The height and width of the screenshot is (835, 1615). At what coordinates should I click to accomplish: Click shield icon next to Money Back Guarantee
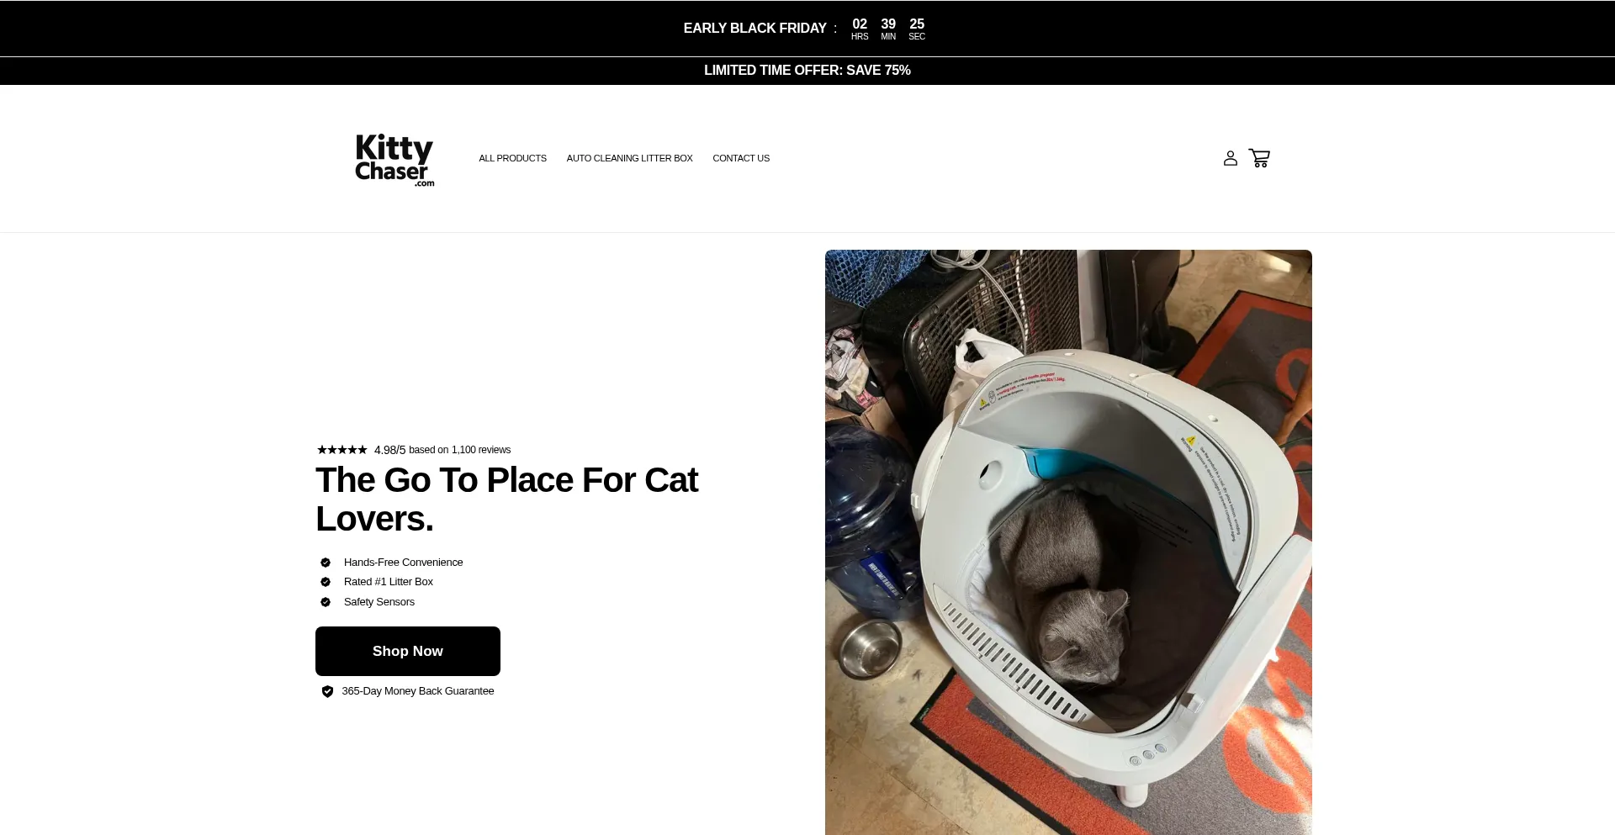coord(328,691)
